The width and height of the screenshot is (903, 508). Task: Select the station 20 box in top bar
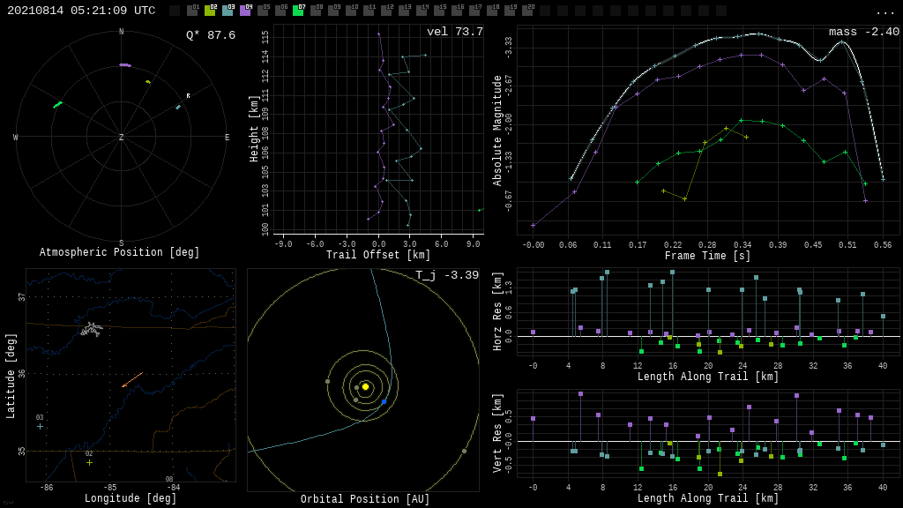coord(527,11)
